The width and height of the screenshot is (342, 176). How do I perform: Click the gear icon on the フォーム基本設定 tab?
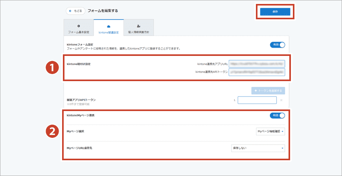point(78,26)
